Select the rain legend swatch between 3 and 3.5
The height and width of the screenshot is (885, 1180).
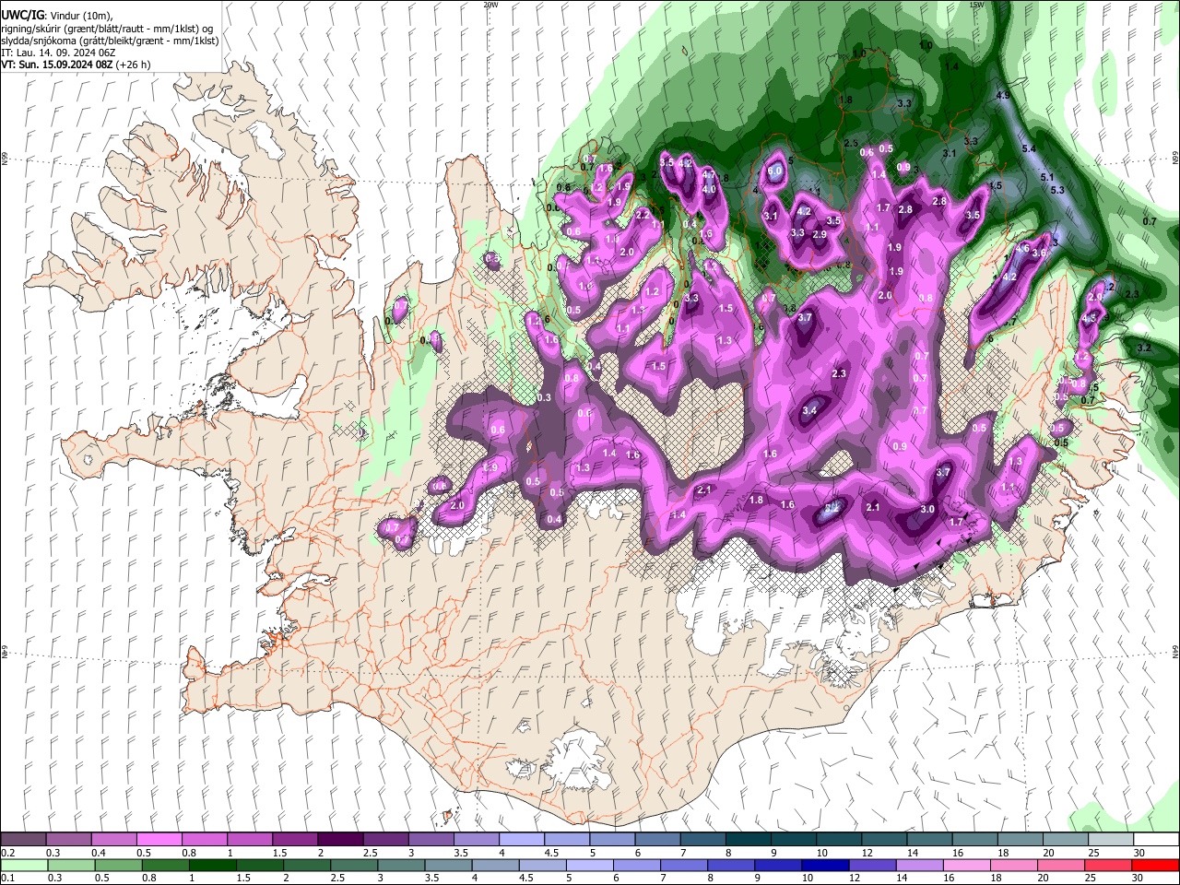click(x=401, y=865)
